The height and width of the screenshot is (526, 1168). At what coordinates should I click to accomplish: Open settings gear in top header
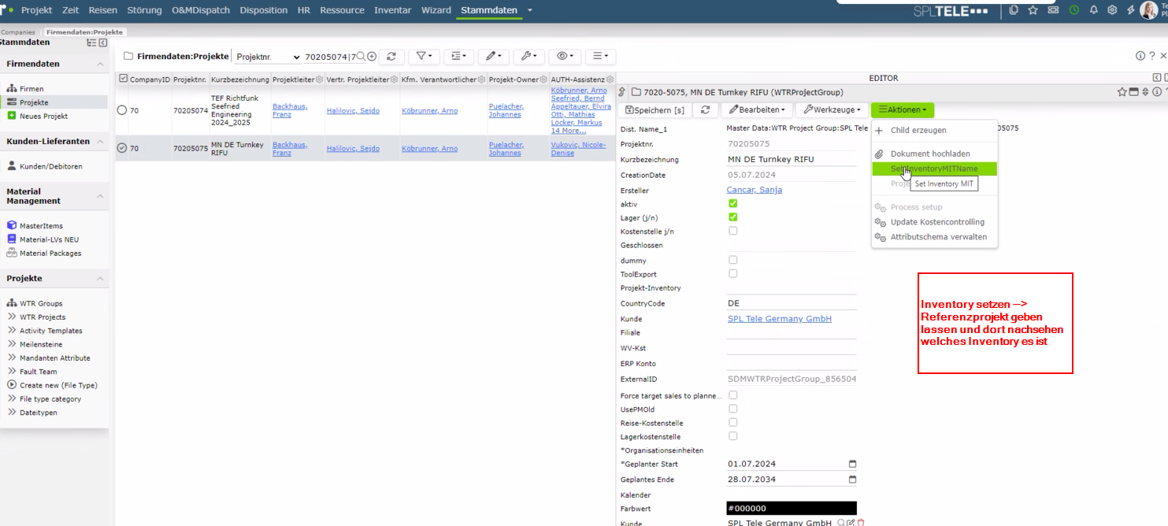pos(1113,10)
